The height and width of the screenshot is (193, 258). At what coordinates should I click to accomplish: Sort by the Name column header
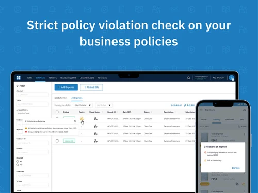148,112
